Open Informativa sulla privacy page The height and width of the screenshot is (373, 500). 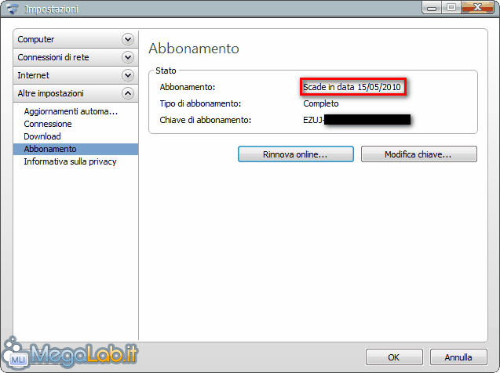(x=70, y=161)
